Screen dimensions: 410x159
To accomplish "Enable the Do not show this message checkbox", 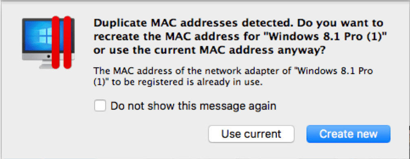I will 100,106.
